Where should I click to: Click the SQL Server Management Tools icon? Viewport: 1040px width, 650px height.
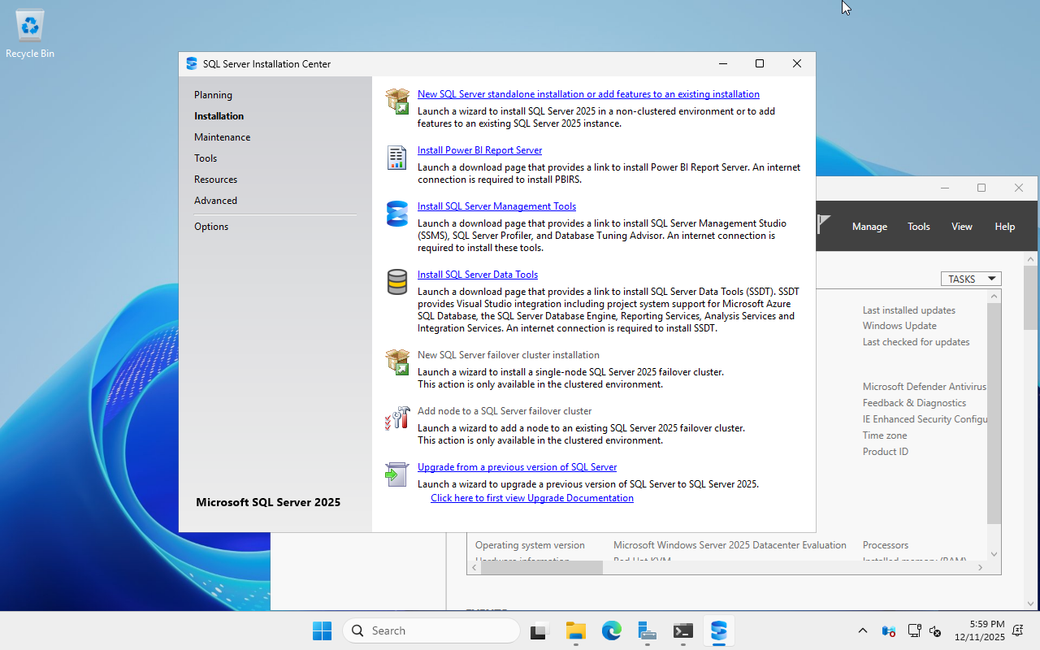pos(396,214)
